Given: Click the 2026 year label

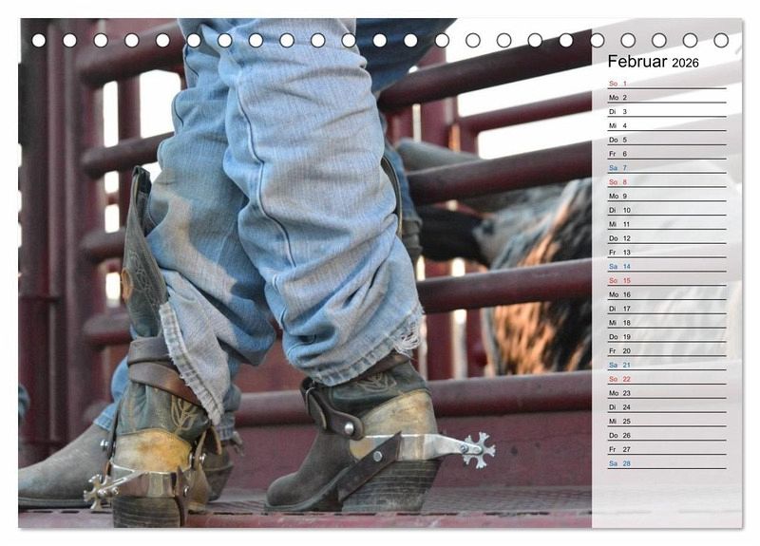Looking at the screenshot, I should tap(685, 63).
